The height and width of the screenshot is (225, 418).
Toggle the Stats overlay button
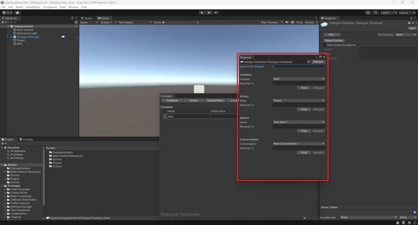point(300,22)
